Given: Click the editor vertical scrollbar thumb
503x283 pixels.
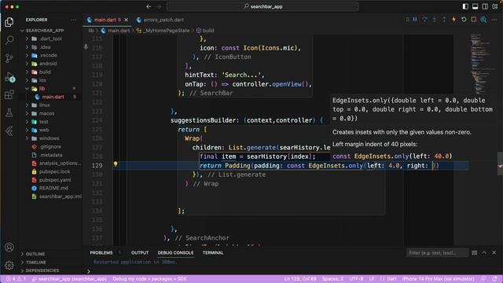Looking at the screenshot, I should (x=500, y=164).
